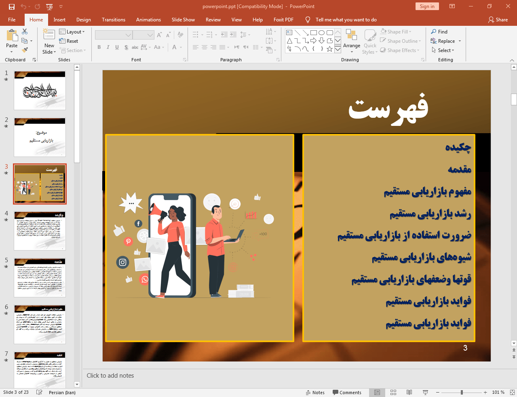Viewport: 517px width, 397px height.
Task: Toggle the Comments pane
Action: pyautogui.click(x=347, y=392)
